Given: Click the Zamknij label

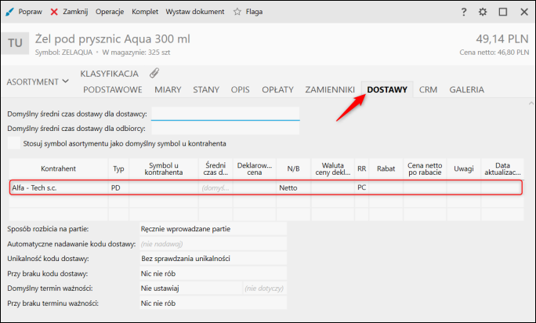Looking at the screenshot, I should click(75, 12).
